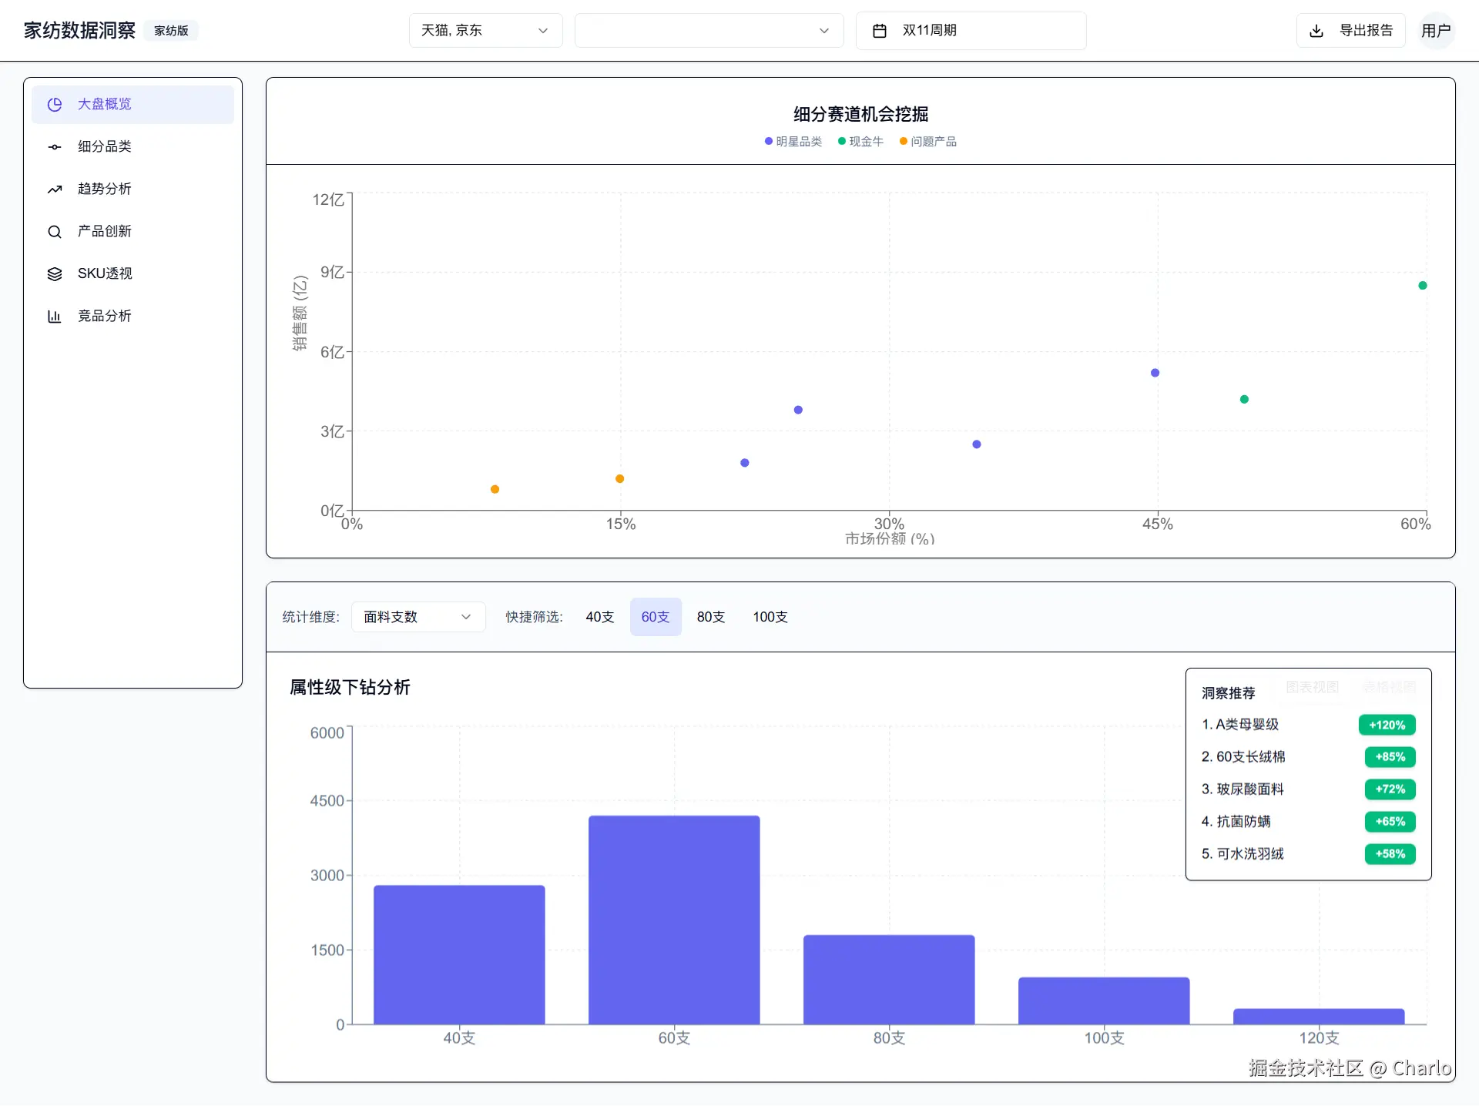Click the 用户 avatar button
The width and height of the screenshot is (1479, 1106).
point(1436,31)
